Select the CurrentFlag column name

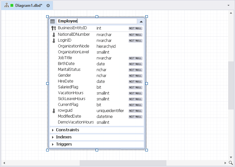pyautogui.click(x=68, y=105)
